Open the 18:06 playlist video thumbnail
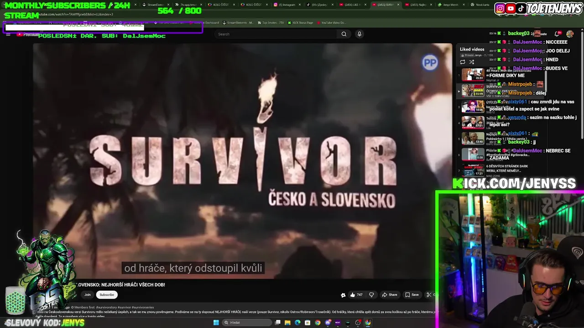This screenshot has height=328, width=584. 473,106
